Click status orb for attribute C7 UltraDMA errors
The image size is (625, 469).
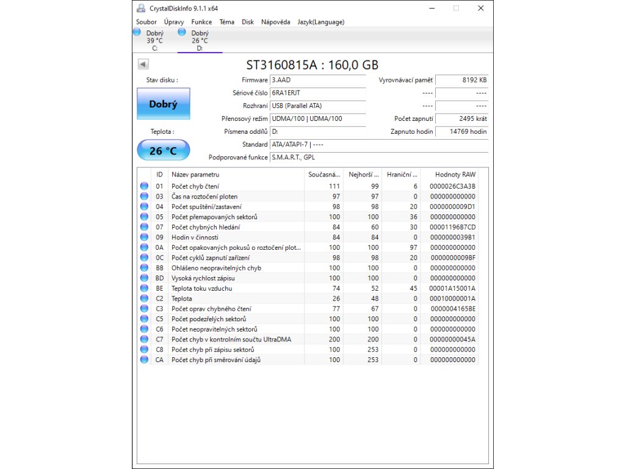pos(144,340)
